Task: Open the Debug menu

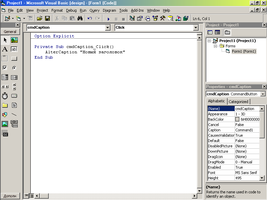Action: pyautogui.click(x=71, y=10)
